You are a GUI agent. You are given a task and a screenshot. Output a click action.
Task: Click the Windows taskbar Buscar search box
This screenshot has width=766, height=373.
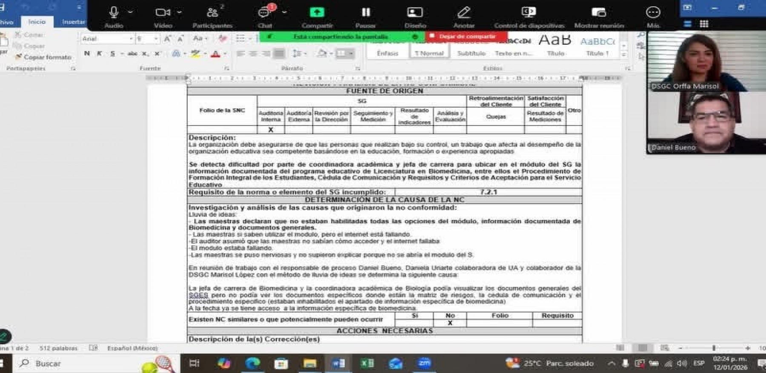pyautogui.click(x=77, y=364)
